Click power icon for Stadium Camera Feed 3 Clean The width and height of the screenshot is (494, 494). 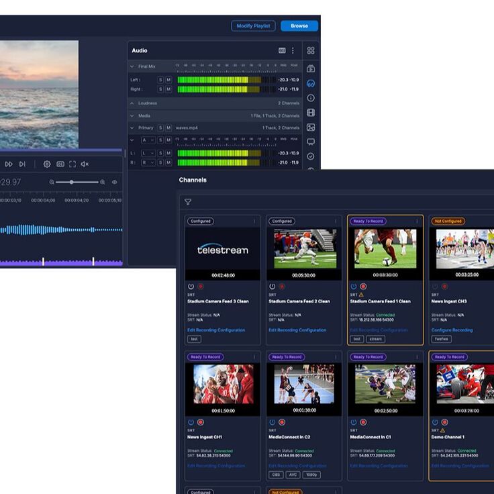191,287
